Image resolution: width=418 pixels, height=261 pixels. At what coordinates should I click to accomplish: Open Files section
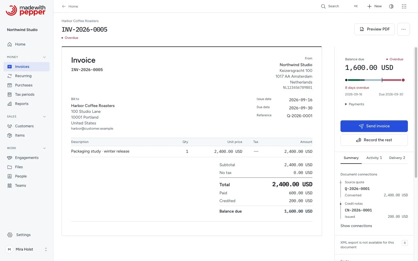tap(26, 167)
